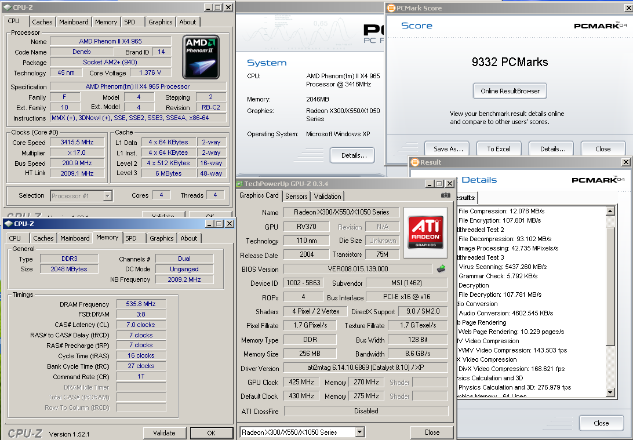Select the CPU tab in lower CPU-Z window
The image size is (633, 440).
point(15,238)
